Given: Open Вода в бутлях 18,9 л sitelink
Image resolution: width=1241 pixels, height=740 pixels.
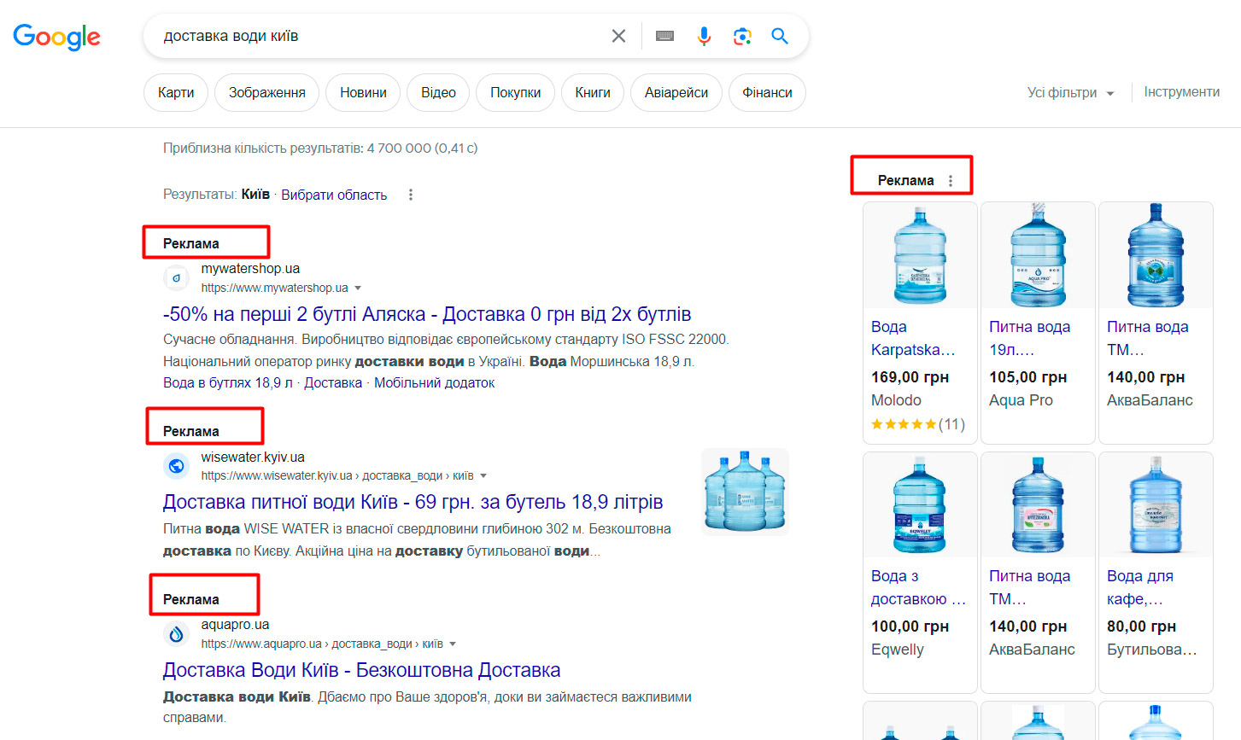Looking at the screenshot, I should (228, 382).
